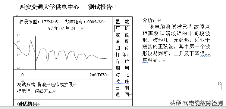
Task: Click the title 西安交通大学供电中心
Action: pyautogui.click(x=49, y=7)
